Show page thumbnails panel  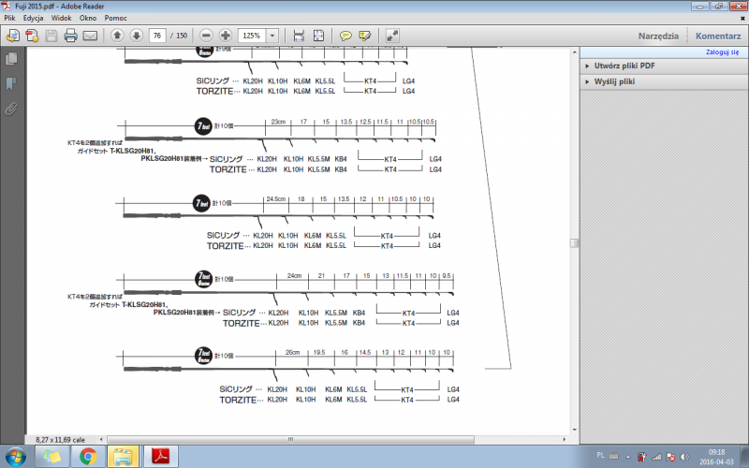(11, 59)
